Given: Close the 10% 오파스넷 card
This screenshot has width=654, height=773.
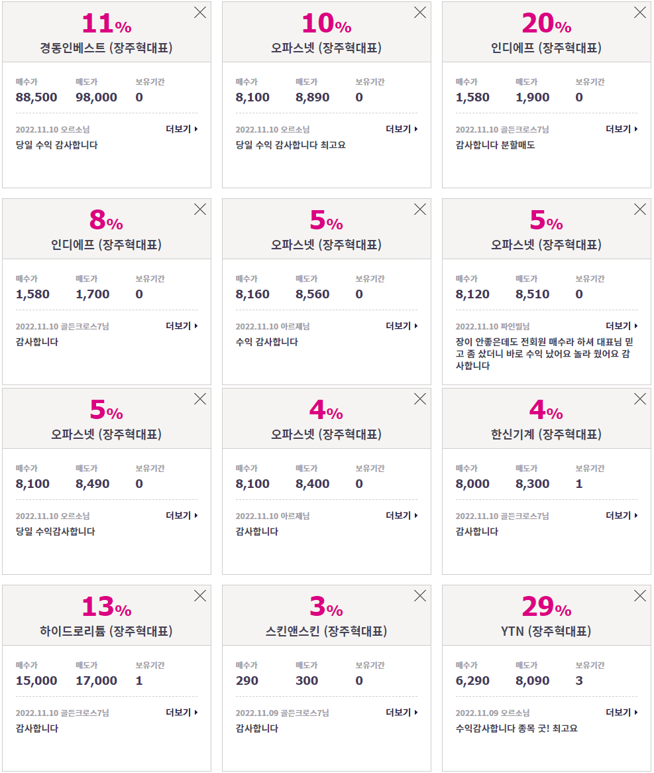Looking at the screenshot, I should point(420,13).
